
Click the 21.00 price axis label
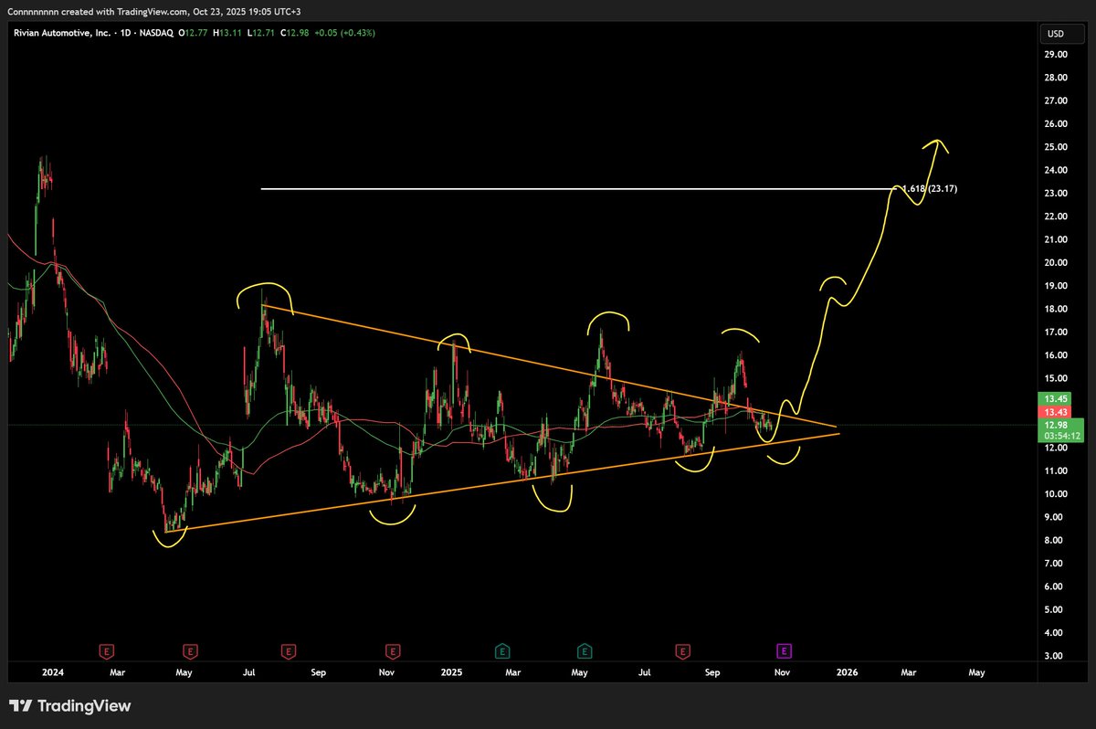[x=1056, y=239]
